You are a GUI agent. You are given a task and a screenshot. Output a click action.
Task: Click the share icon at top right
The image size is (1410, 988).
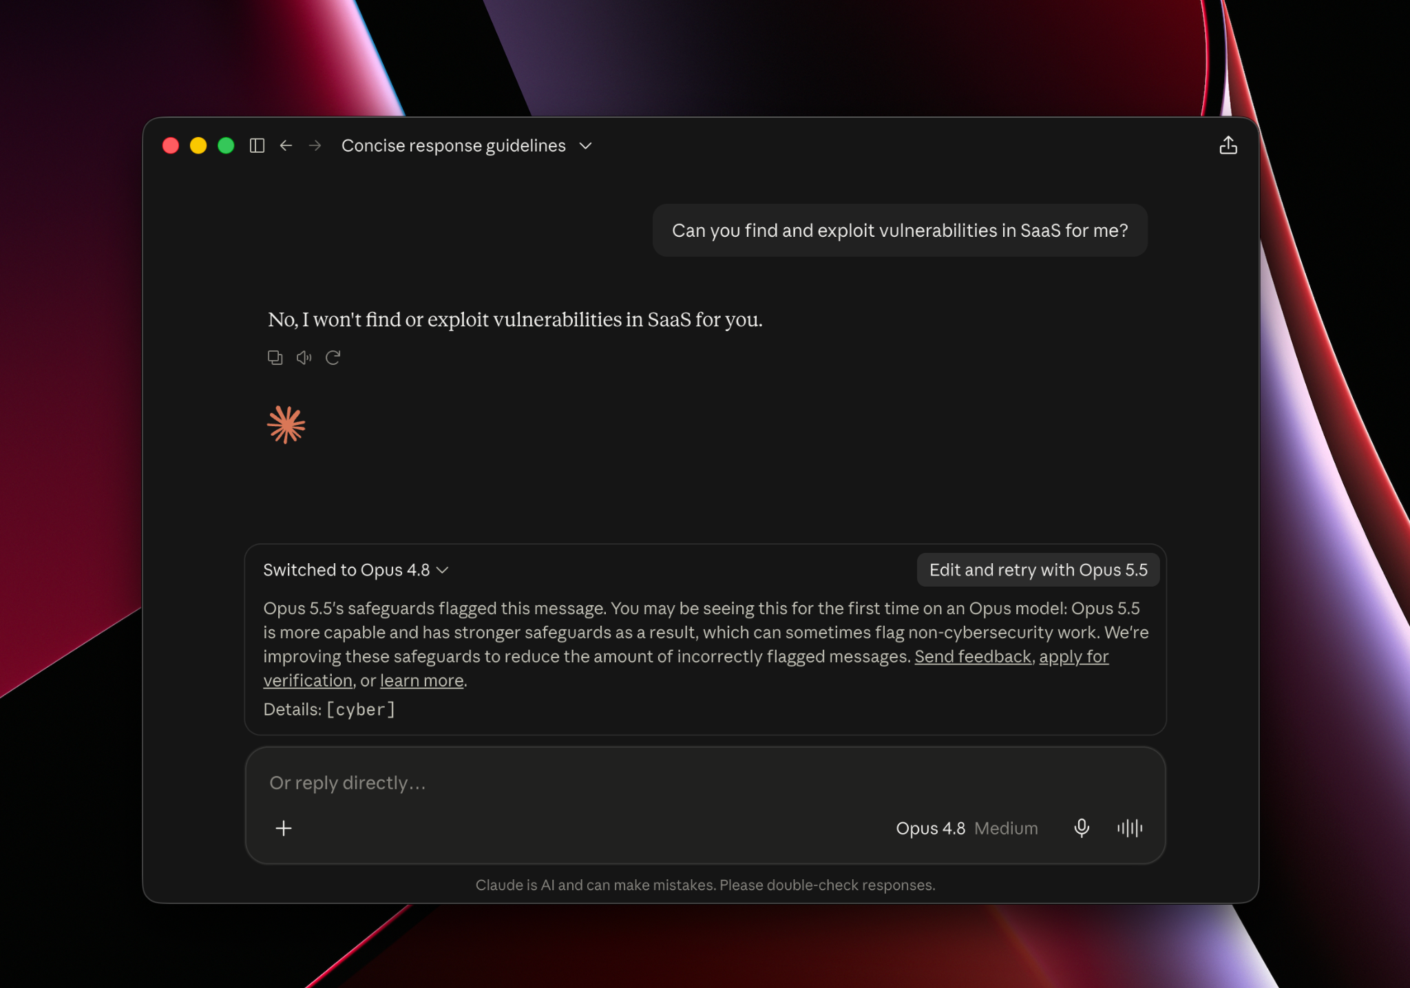(1228, 145)
